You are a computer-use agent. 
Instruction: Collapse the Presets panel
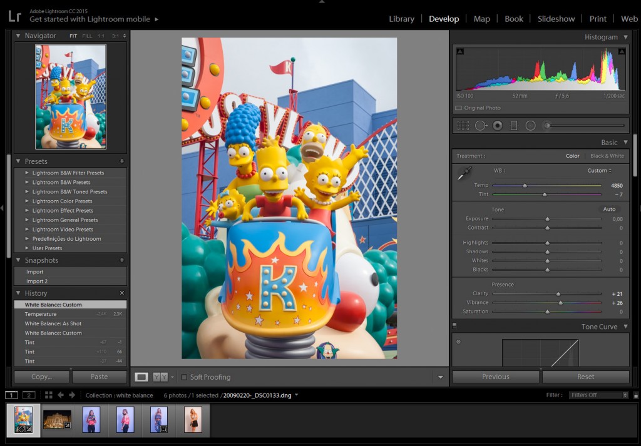(18, 161)
